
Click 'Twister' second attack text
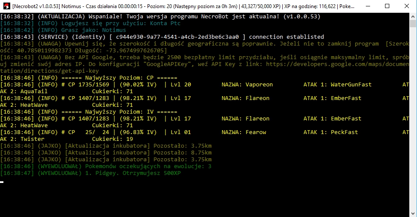pos(32,139)
